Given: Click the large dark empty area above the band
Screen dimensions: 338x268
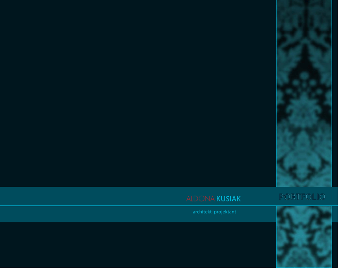Looking at the screenshot, I should tap(136, 92).
